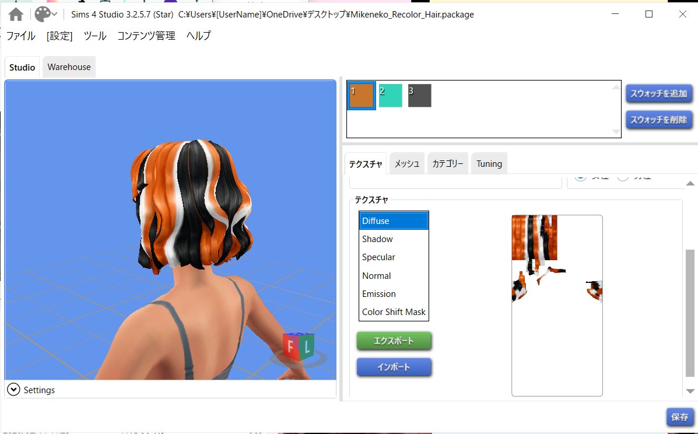Open the カテゴリー tab
The image size is (698, 434).
(x=448, y=164)
